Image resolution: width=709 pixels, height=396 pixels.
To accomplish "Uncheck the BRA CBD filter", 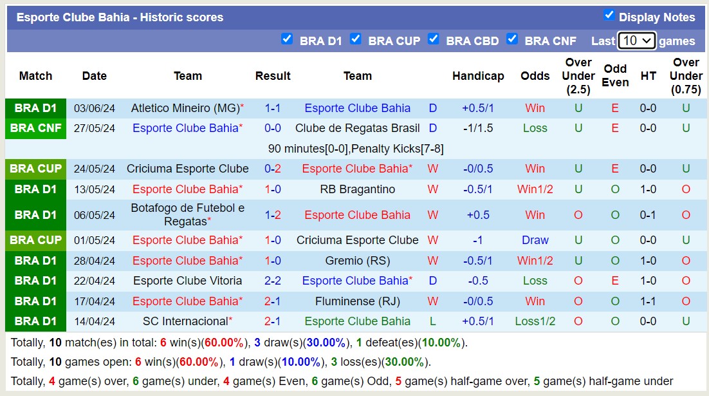I will (434, 39).
